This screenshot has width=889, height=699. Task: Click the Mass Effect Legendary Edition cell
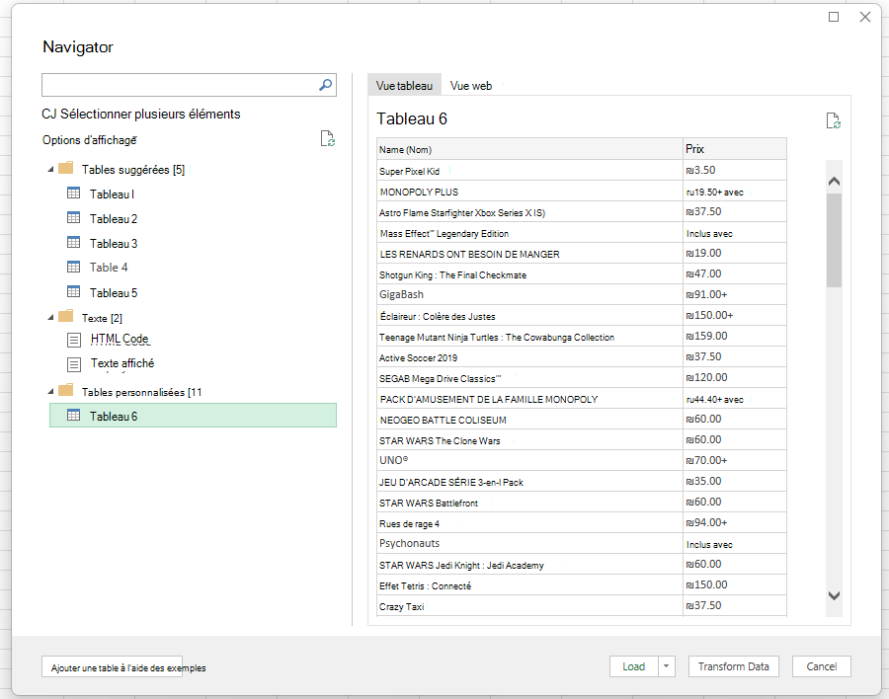coord(529,233)
